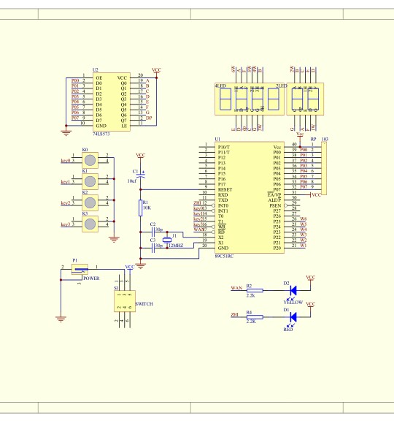Select capacitor C1 10uf

[x=140, y=176]
